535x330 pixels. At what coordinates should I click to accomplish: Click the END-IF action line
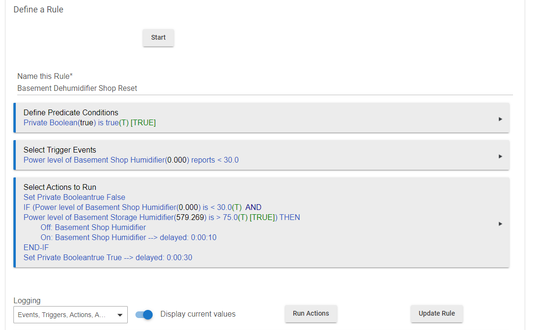(36, 248)
